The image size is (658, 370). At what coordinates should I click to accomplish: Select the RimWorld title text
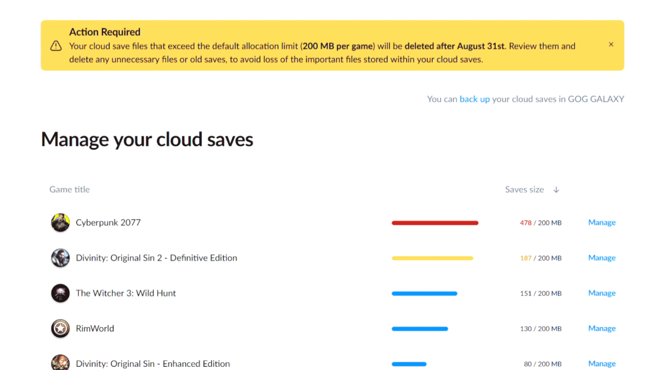(x=95, y=328)
